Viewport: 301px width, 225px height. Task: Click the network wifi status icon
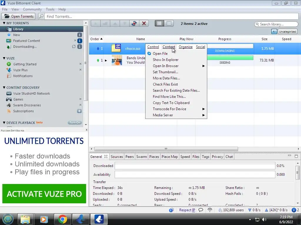tap(210, 210)
